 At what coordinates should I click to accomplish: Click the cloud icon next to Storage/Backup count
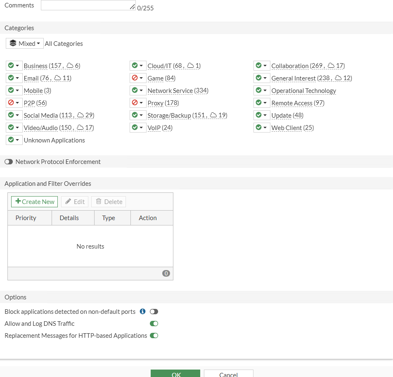tap(213, 115)
